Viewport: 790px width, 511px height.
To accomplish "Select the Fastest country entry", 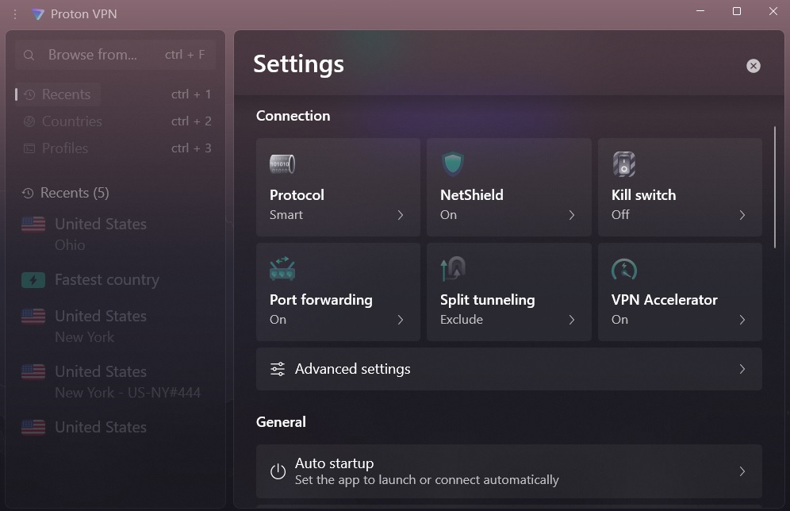I will tap(105, 279).
